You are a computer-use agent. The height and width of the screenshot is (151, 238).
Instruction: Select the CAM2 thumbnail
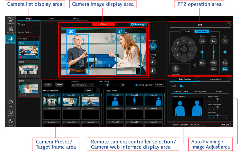tap(28, 69)
